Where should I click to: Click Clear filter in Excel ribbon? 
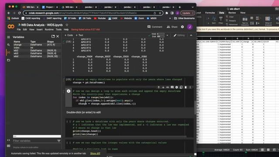pyautogui.click(x=230, y=17)
